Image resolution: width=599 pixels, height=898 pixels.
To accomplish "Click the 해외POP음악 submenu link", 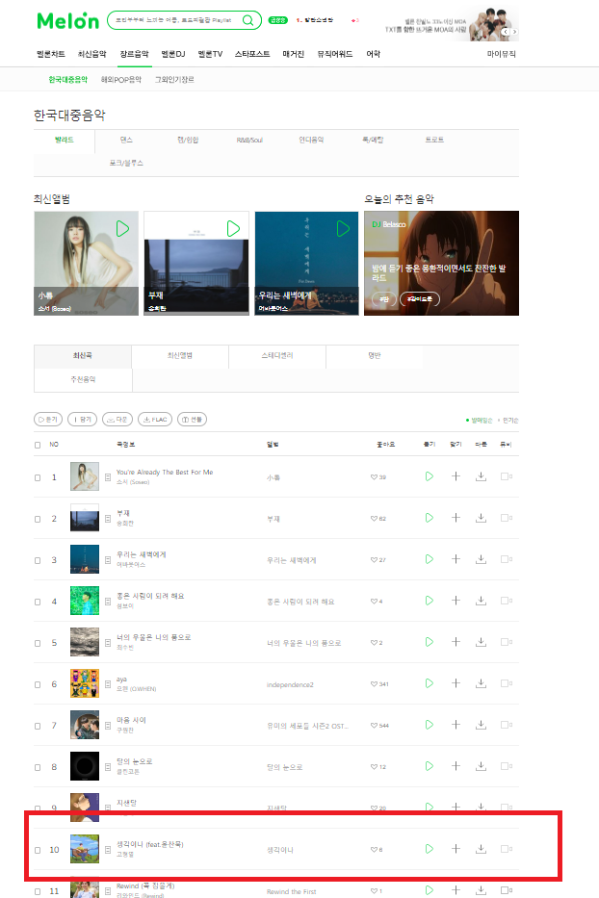I will click(x=121, y=80).
